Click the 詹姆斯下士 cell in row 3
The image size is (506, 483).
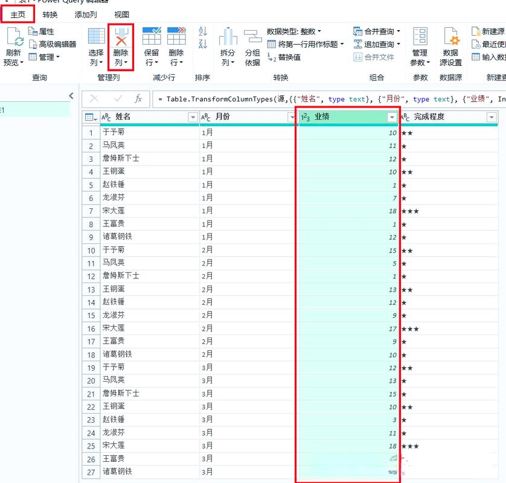coord(150,158)
